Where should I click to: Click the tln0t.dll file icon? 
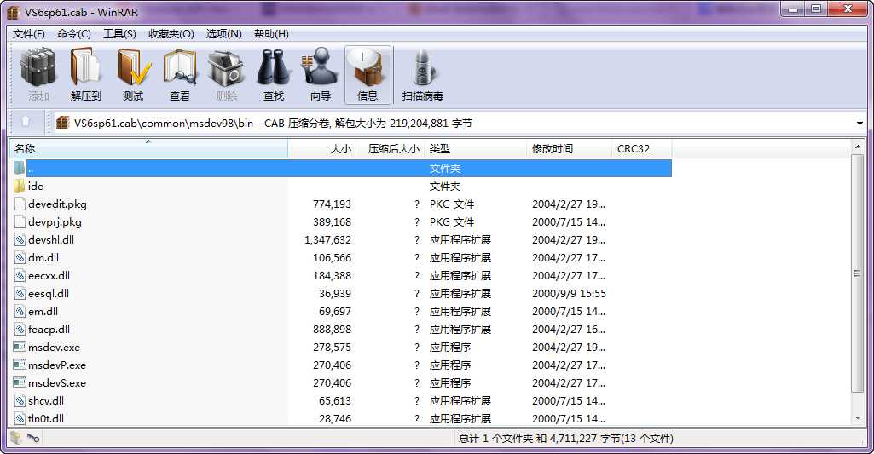(x=20, y=418)
